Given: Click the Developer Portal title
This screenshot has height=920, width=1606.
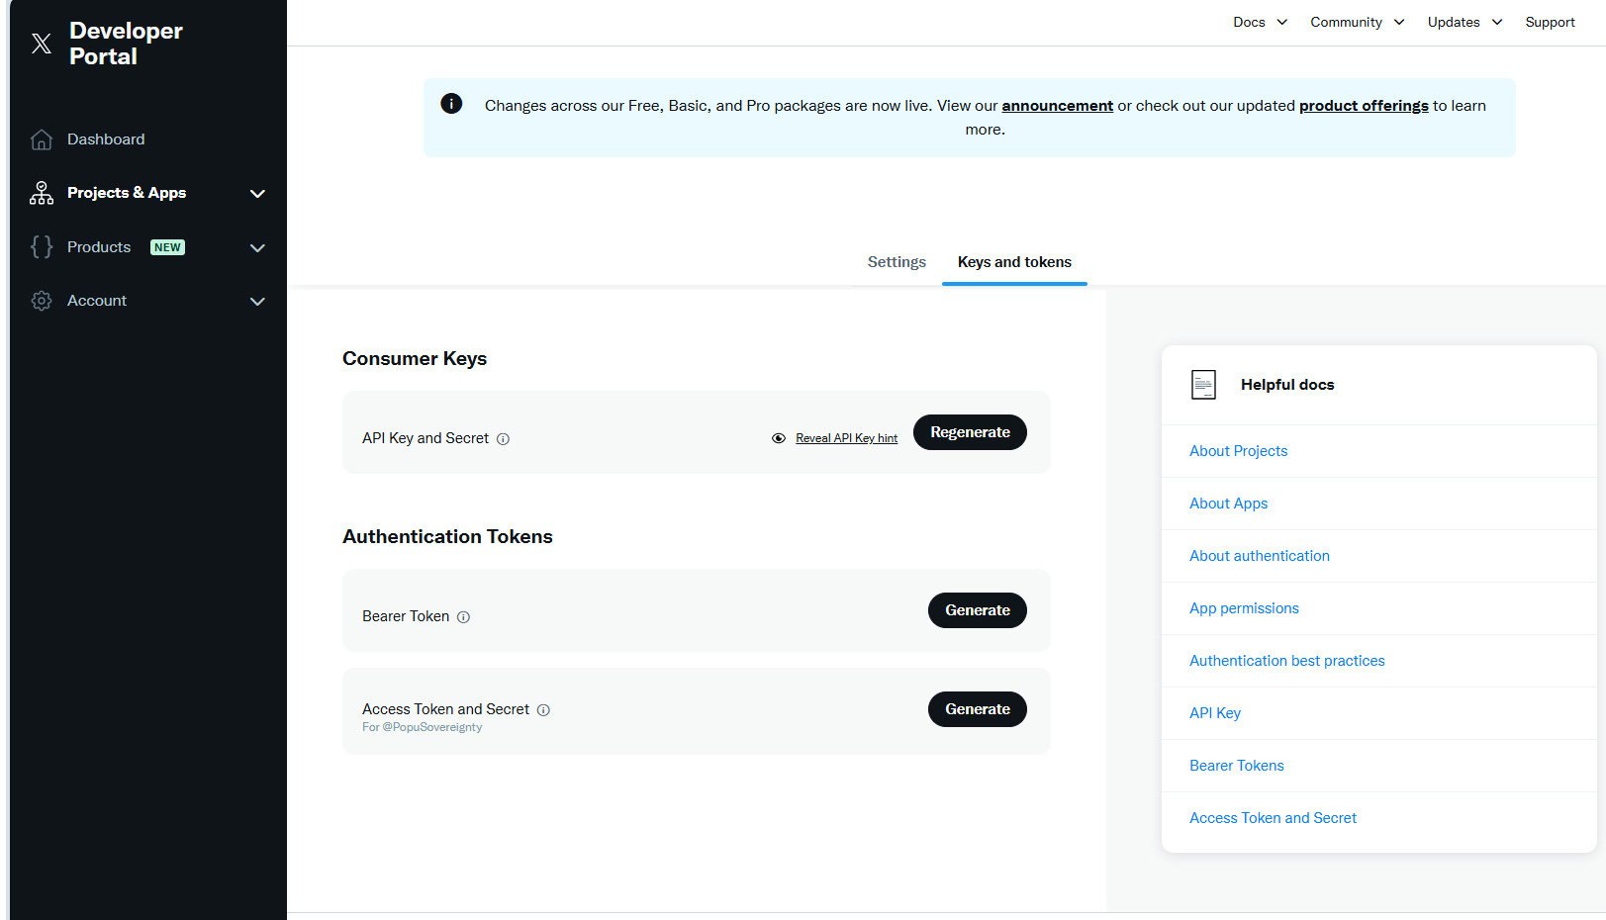Looking at the screenshot, I should tap(126, 44).
